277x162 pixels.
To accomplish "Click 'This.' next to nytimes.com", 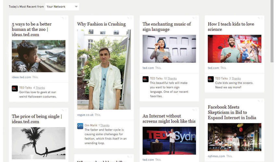I will 229,156.
